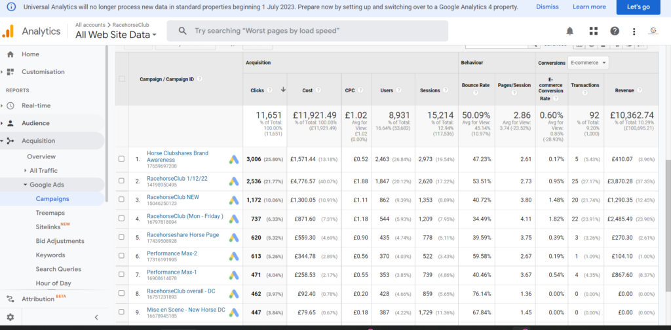
Task: Toggle the select-all header checkbox
Action: click(122, 79)
